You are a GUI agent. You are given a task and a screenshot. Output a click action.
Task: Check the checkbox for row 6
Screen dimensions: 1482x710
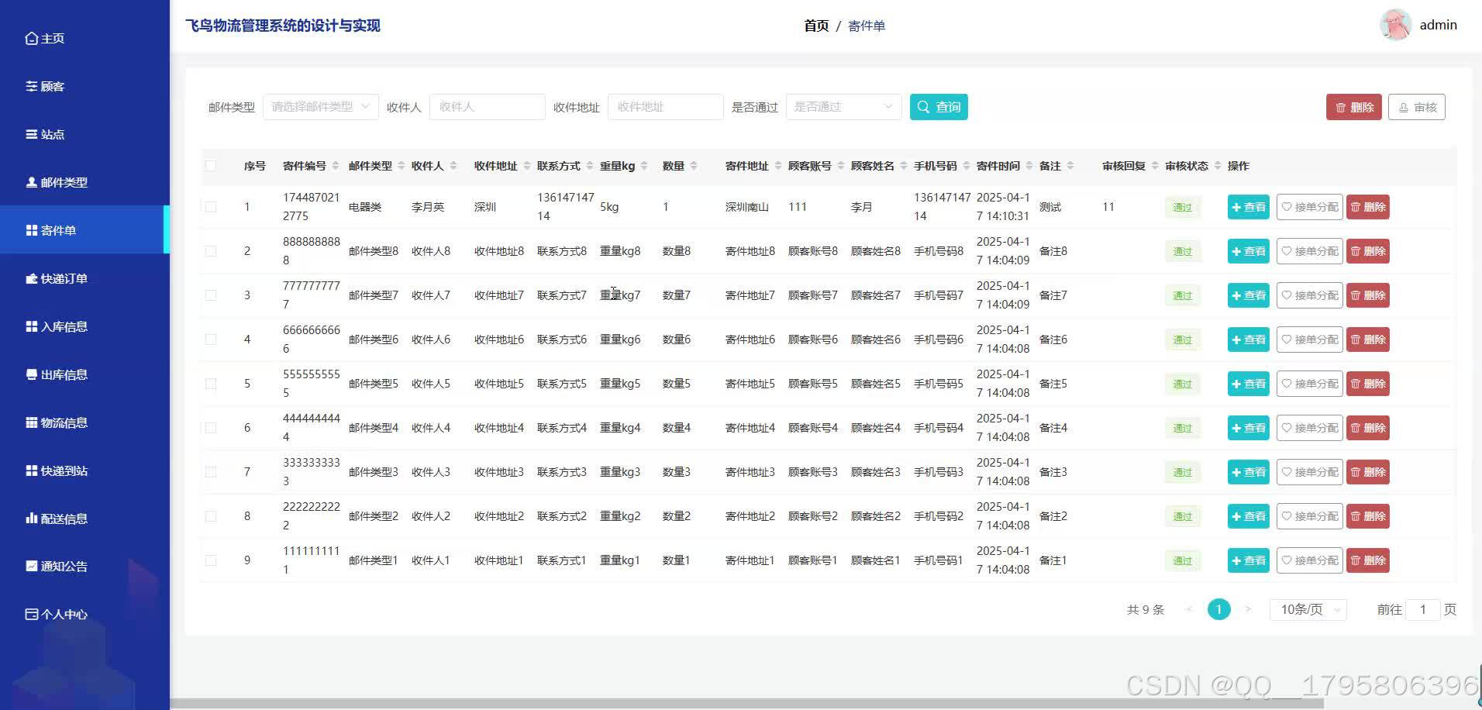click(x=211, y=428)
